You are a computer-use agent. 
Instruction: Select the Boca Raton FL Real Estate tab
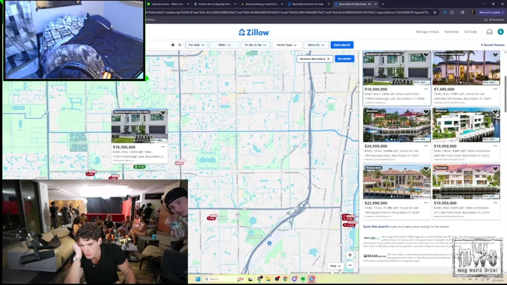(355, 4)
